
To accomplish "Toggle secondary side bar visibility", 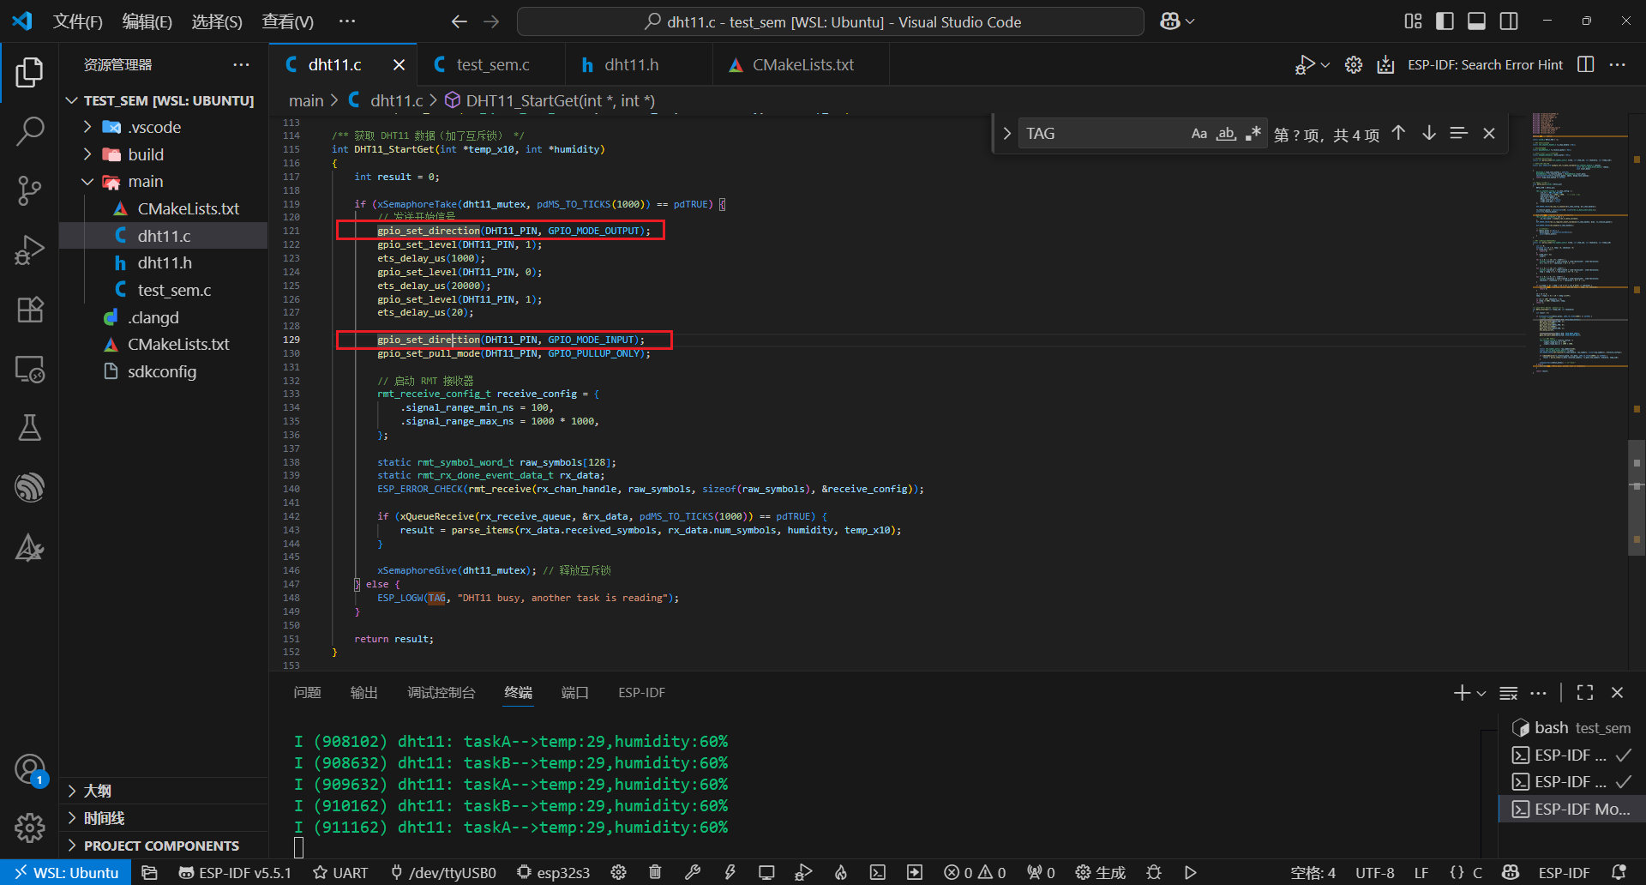I will 1509,21.
